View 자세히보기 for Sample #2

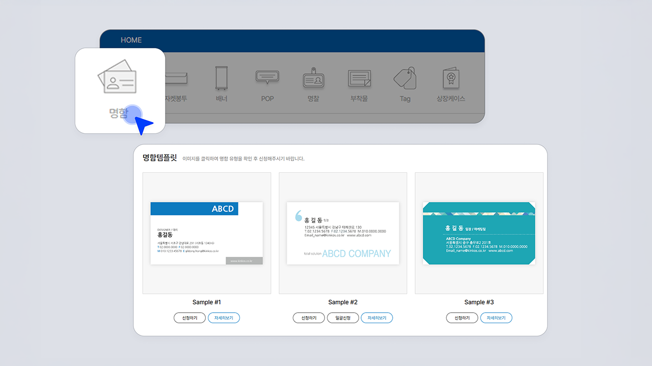click(376, 318)
